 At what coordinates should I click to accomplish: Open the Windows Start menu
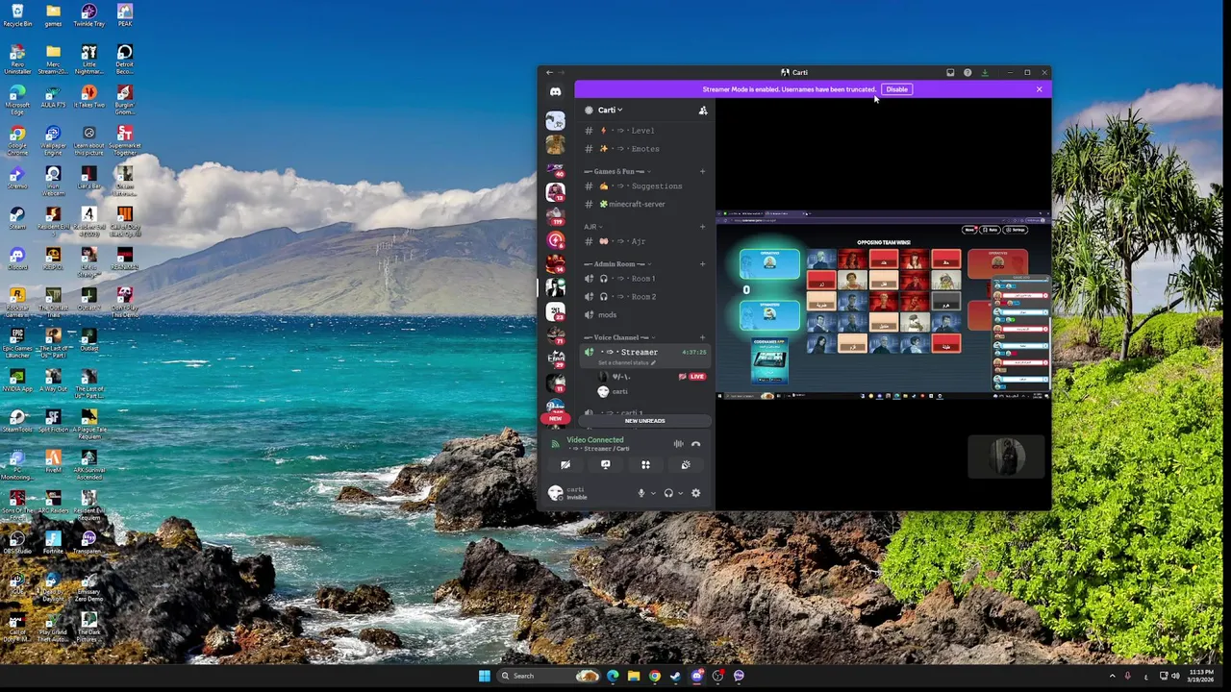pos(484,676)
